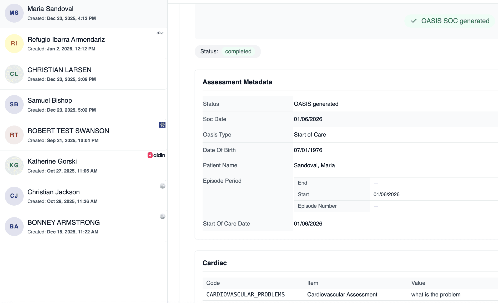Click the aidin logo on Katherine Gorski's row

(156, 155)
